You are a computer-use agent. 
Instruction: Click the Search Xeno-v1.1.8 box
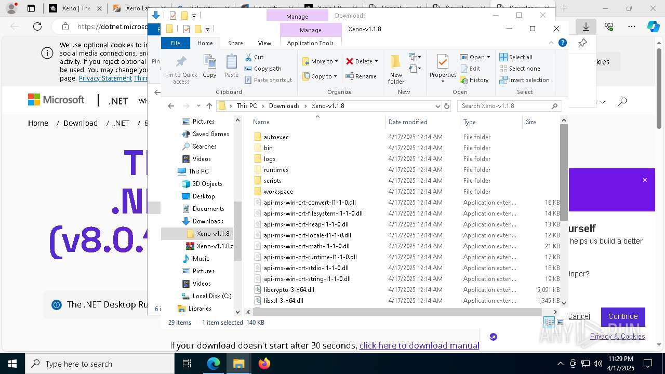(x=509, y=105)
